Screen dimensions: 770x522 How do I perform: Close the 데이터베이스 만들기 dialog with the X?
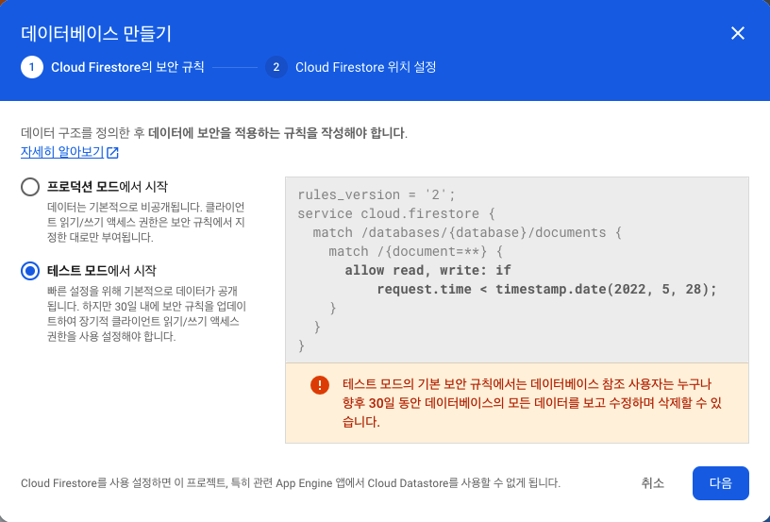[x=738, y=33]
